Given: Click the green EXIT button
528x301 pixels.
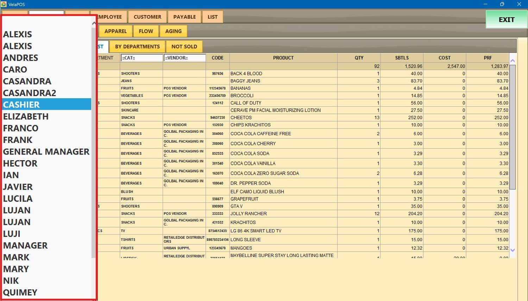Looking at the screenshot, I should [x=506, y=20].
